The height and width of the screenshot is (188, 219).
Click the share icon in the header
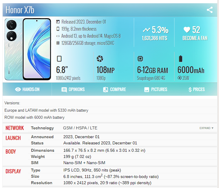(210, 10)
